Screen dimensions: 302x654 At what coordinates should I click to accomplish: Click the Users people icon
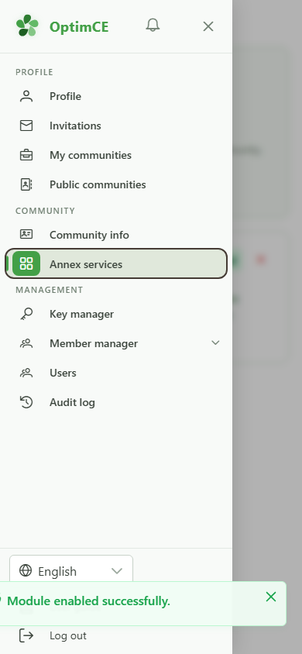coord(26,373)
